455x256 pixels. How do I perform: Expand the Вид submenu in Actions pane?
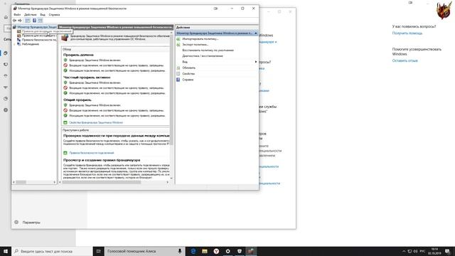(x=216, y=62)
